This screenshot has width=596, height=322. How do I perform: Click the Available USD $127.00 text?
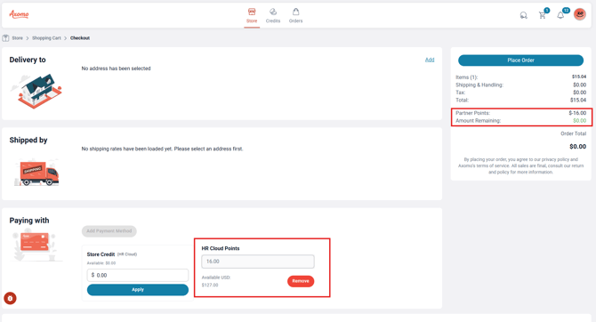coord(216,281)
